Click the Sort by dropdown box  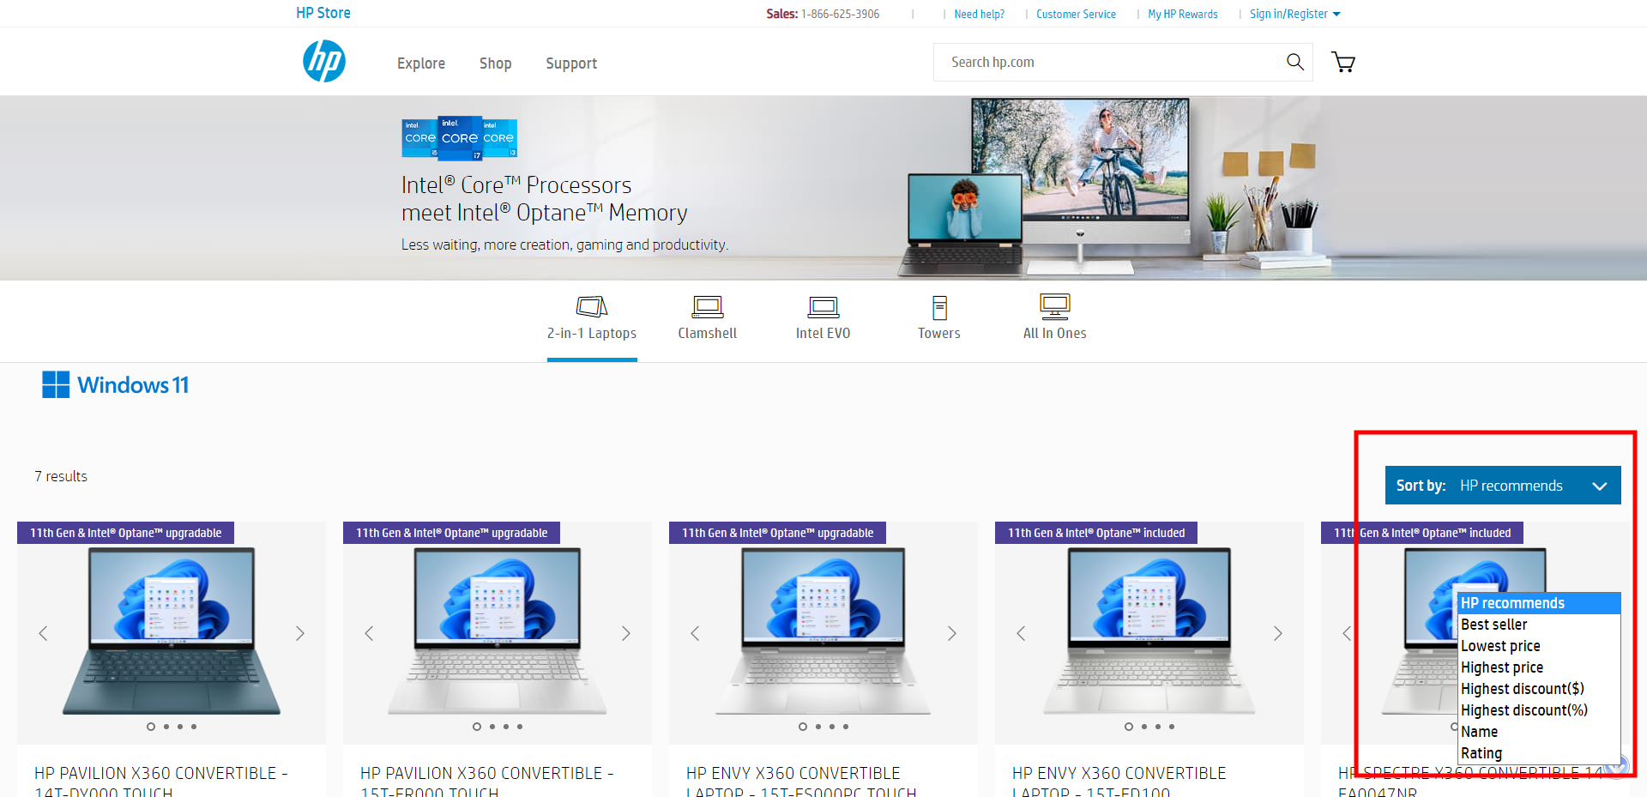[1503, 486]
